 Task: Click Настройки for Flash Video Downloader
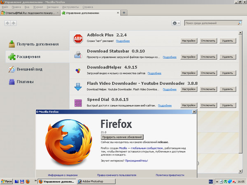click(189, 89)
